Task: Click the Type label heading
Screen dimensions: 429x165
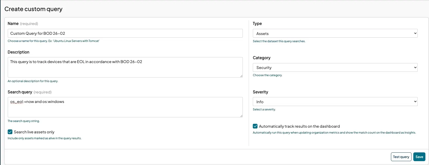Action: [x=257, y=24]
